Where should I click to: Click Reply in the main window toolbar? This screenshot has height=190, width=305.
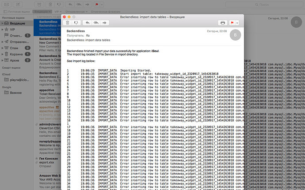coord(70,4)
